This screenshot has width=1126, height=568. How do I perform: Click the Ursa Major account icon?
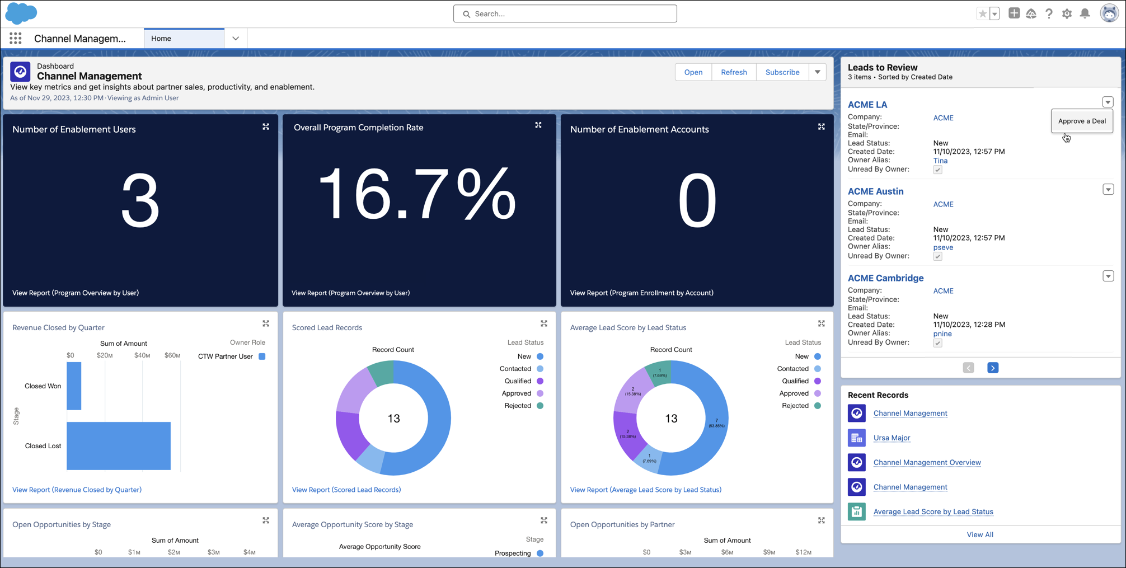pos(857,438)
